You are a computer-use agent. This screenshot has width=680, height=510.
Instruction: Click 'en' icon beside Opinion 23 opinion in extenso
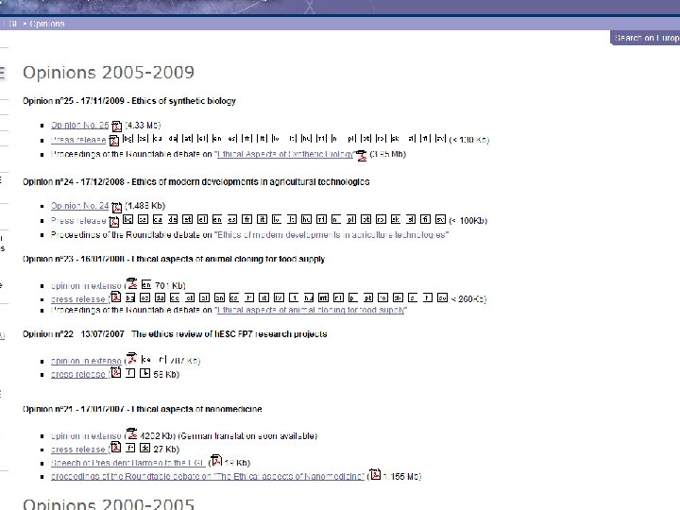tap(146, 284)
